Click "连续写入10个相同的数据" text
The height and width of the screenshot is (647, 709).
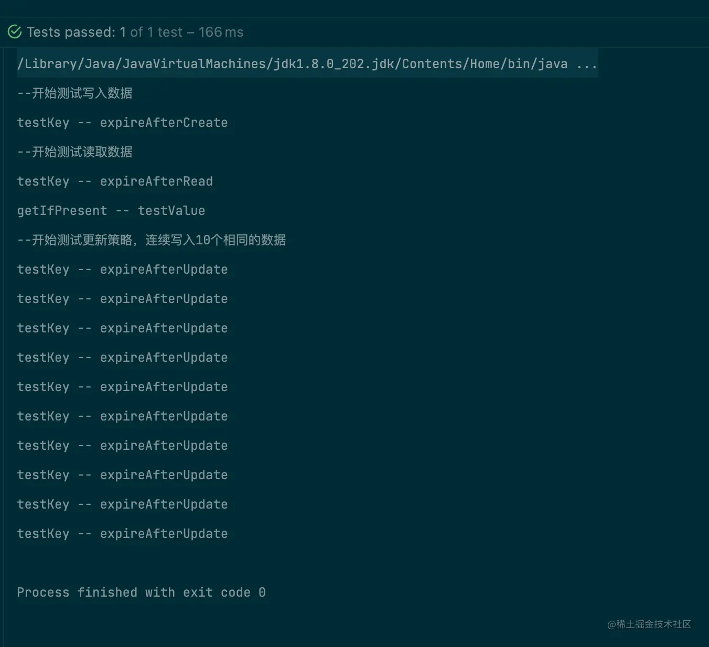pos(215,240)
